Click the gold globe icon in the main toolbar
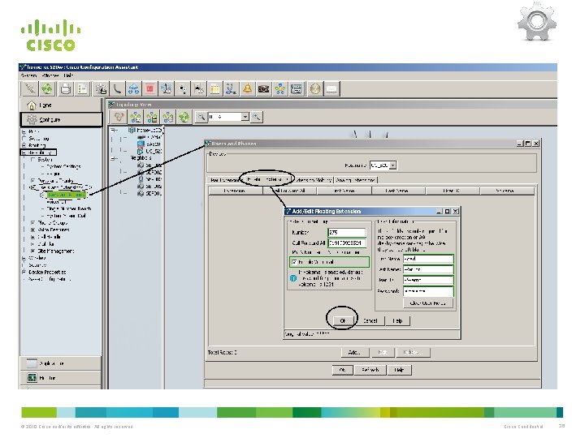 click(315, 89)
